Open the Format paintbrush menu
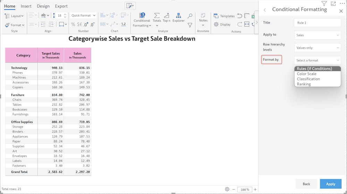 point(15,25)
